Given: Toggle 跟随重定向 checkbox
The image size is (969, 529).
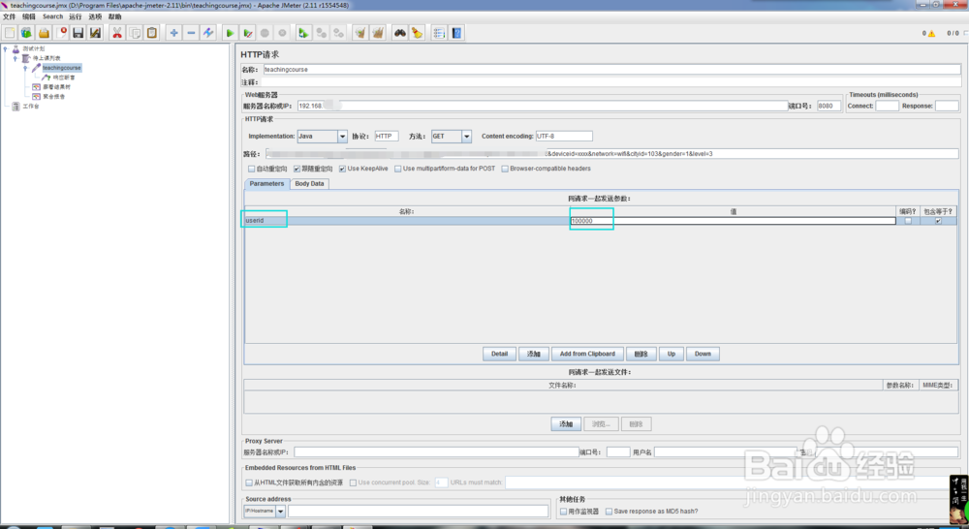Looking at the screenshot, I should point(297,169).
